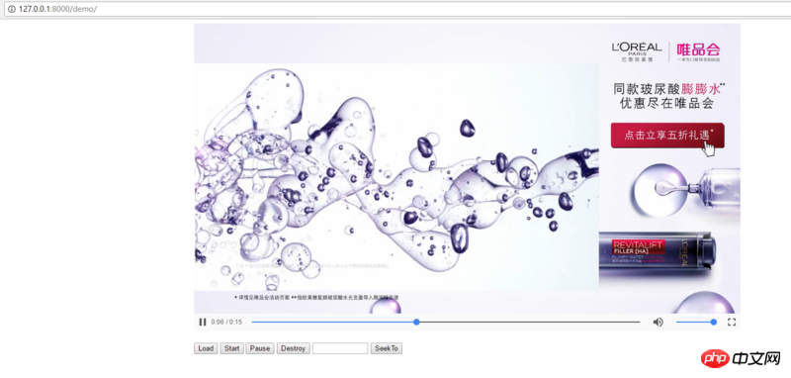The height and width of the screenshot is (378, 791).
Task: Click the volume slider handle
Action: click(x=713, y=322)
